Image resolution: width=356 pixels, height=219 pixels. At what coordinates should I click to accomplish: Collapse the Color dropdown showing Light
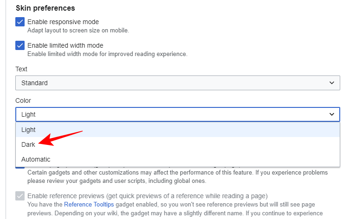pyautogui.click(x=178, y=114)
